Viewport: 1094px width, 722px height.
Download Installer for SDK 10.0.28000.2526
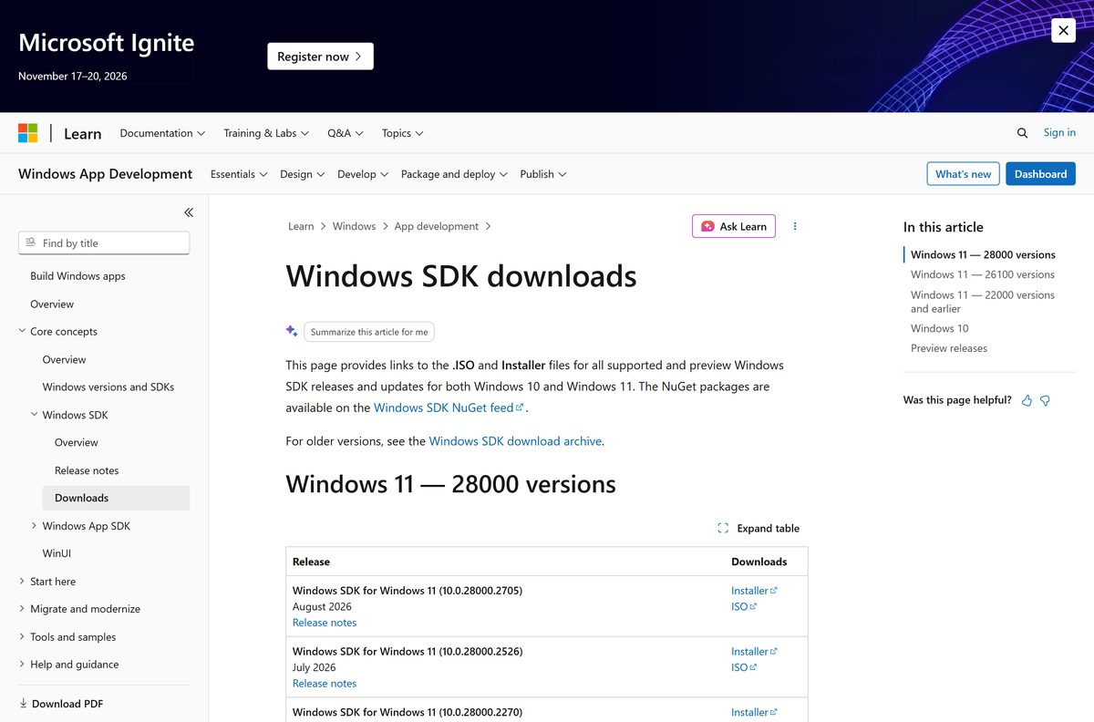754,652
